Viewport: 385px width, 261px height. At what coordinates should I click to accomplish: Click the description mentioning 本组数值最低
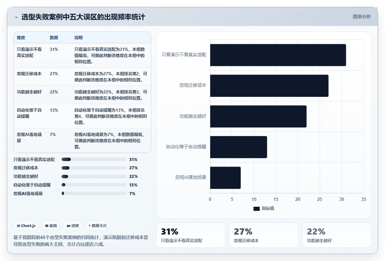click(110, 140)
